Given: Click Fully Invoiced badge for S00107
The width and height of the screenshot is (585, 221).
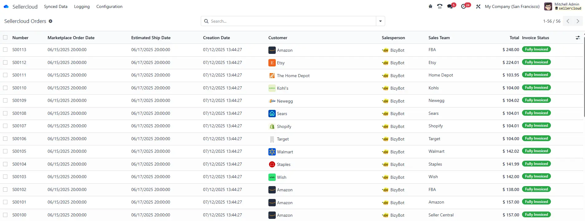Looking at the screenshot, I should point(536,125).
